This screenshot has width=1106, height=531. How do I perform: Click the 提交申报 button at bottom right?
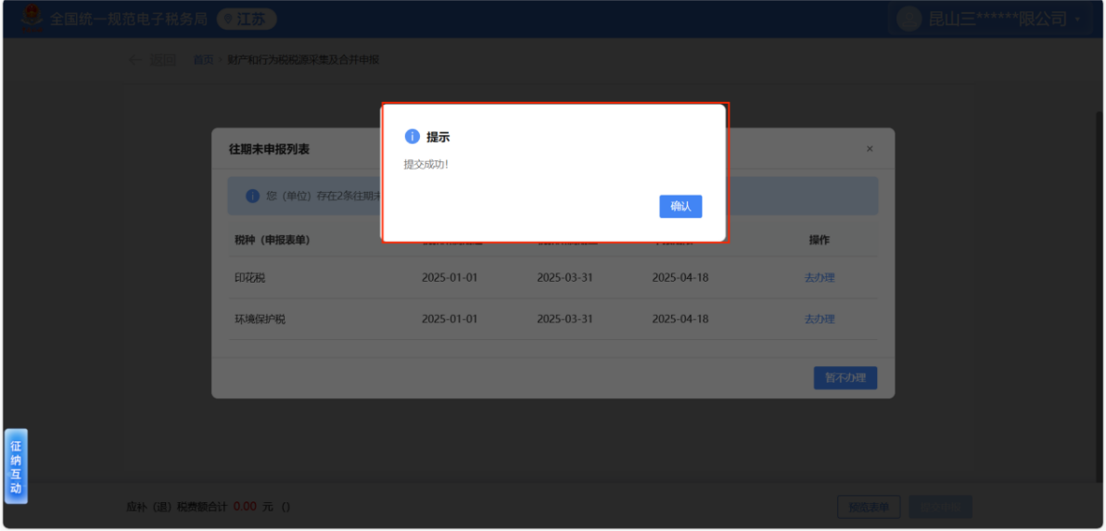click(x=940, y=507)
